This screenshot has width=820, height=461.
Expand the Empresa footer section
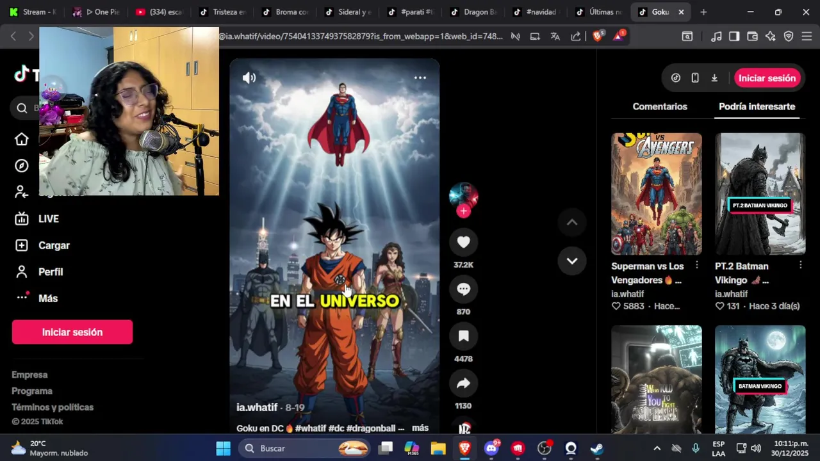coord(29,375)
